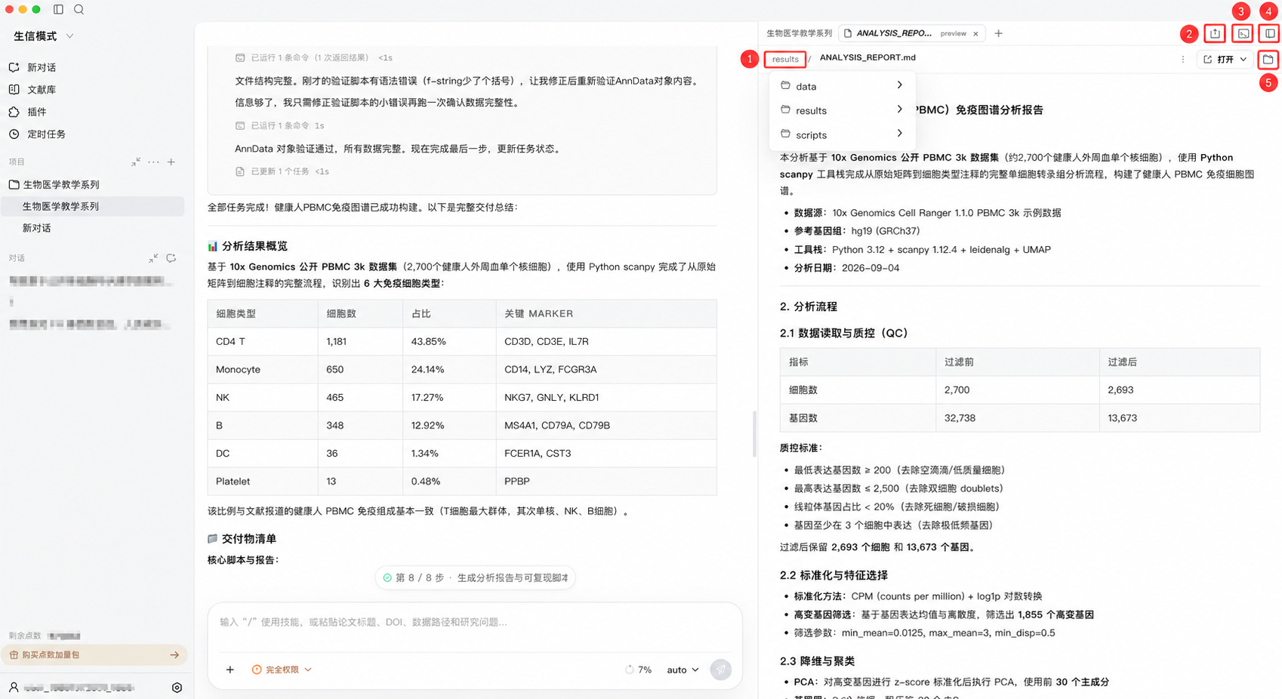Click the share export icon
The image size is (1282, 699).
pyautogui.click(x=1215, y=33)
